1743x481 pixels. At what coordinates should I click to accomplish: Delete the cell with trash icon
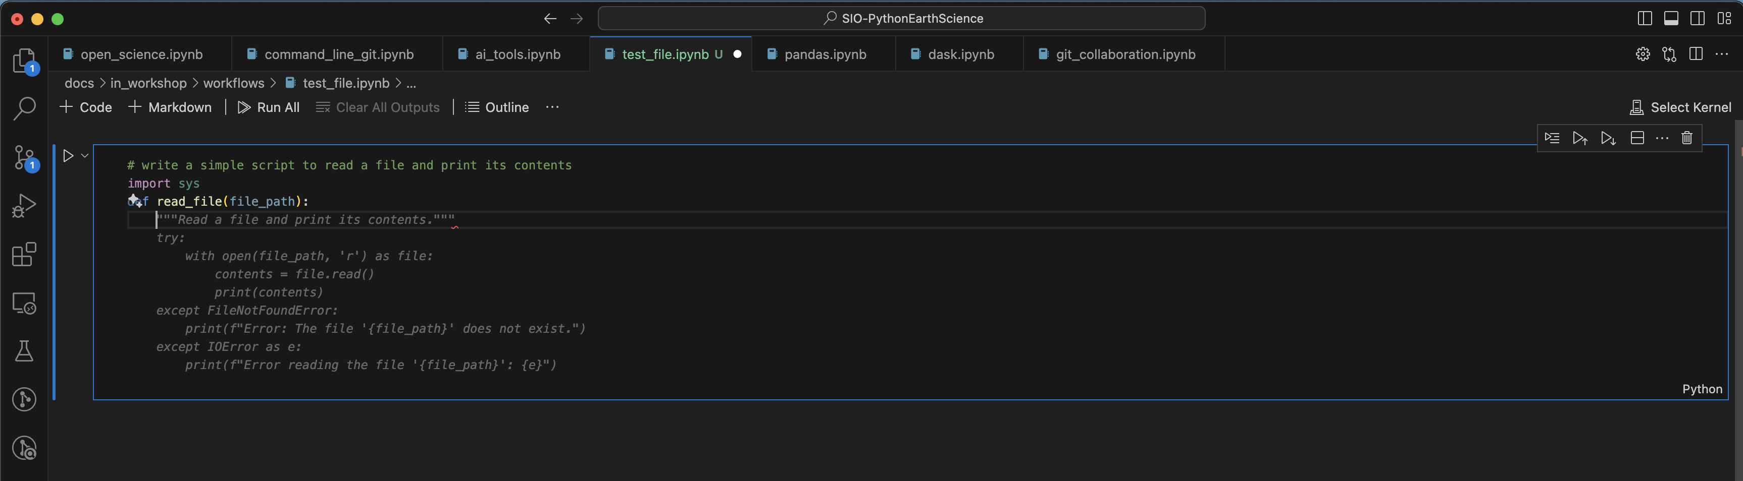(x=1687, y=138)
